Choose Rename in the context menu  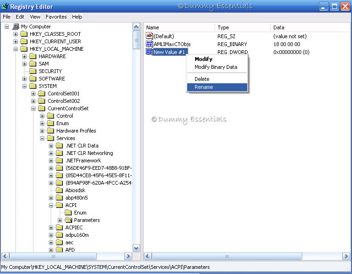pos(217,87)
